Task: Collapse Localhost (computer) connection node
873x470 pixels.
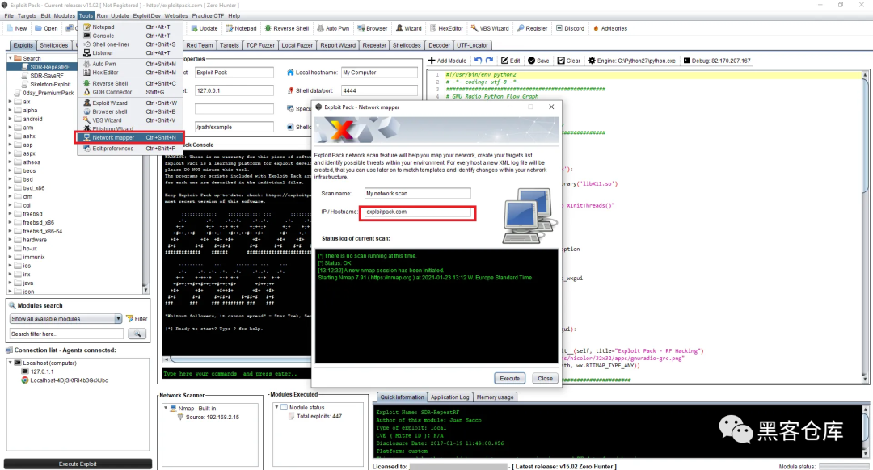Action: click(10, 363)
